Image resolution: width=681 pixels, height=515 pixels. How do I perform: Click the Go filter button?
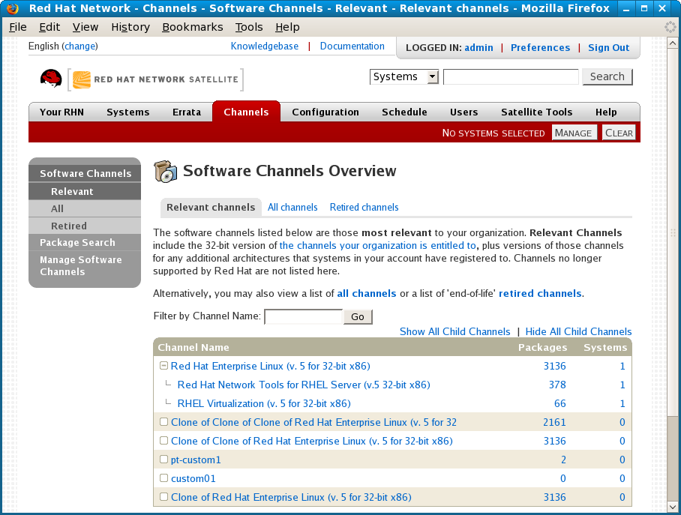[x=358, y=316]
